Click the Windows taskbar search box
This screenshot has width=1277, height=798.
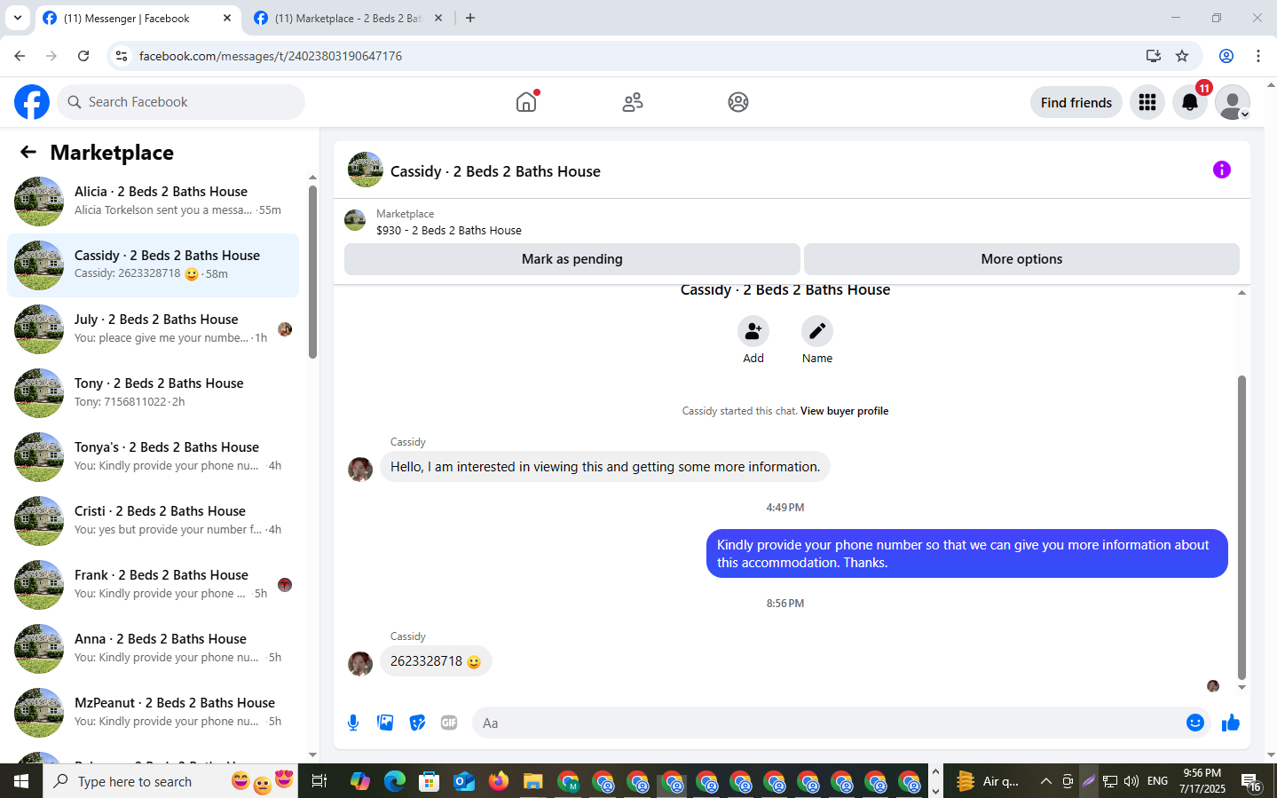170,781
